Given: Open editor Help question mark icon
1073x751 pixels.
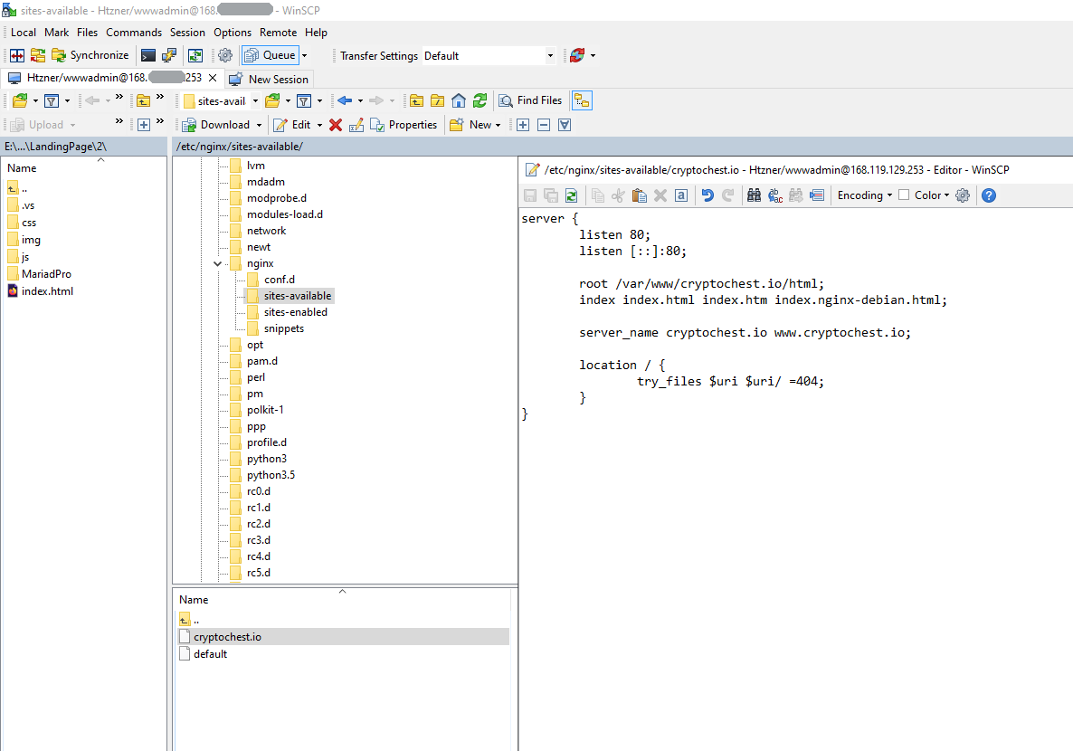Looking at the screenshot, I should point(989,195).
